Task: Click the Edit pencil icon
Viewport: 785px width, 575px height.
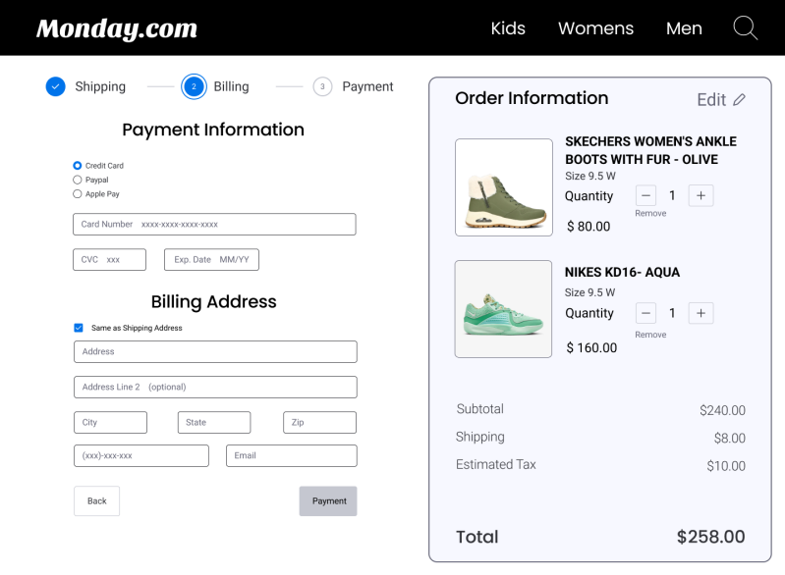Action: click(740, 100)
